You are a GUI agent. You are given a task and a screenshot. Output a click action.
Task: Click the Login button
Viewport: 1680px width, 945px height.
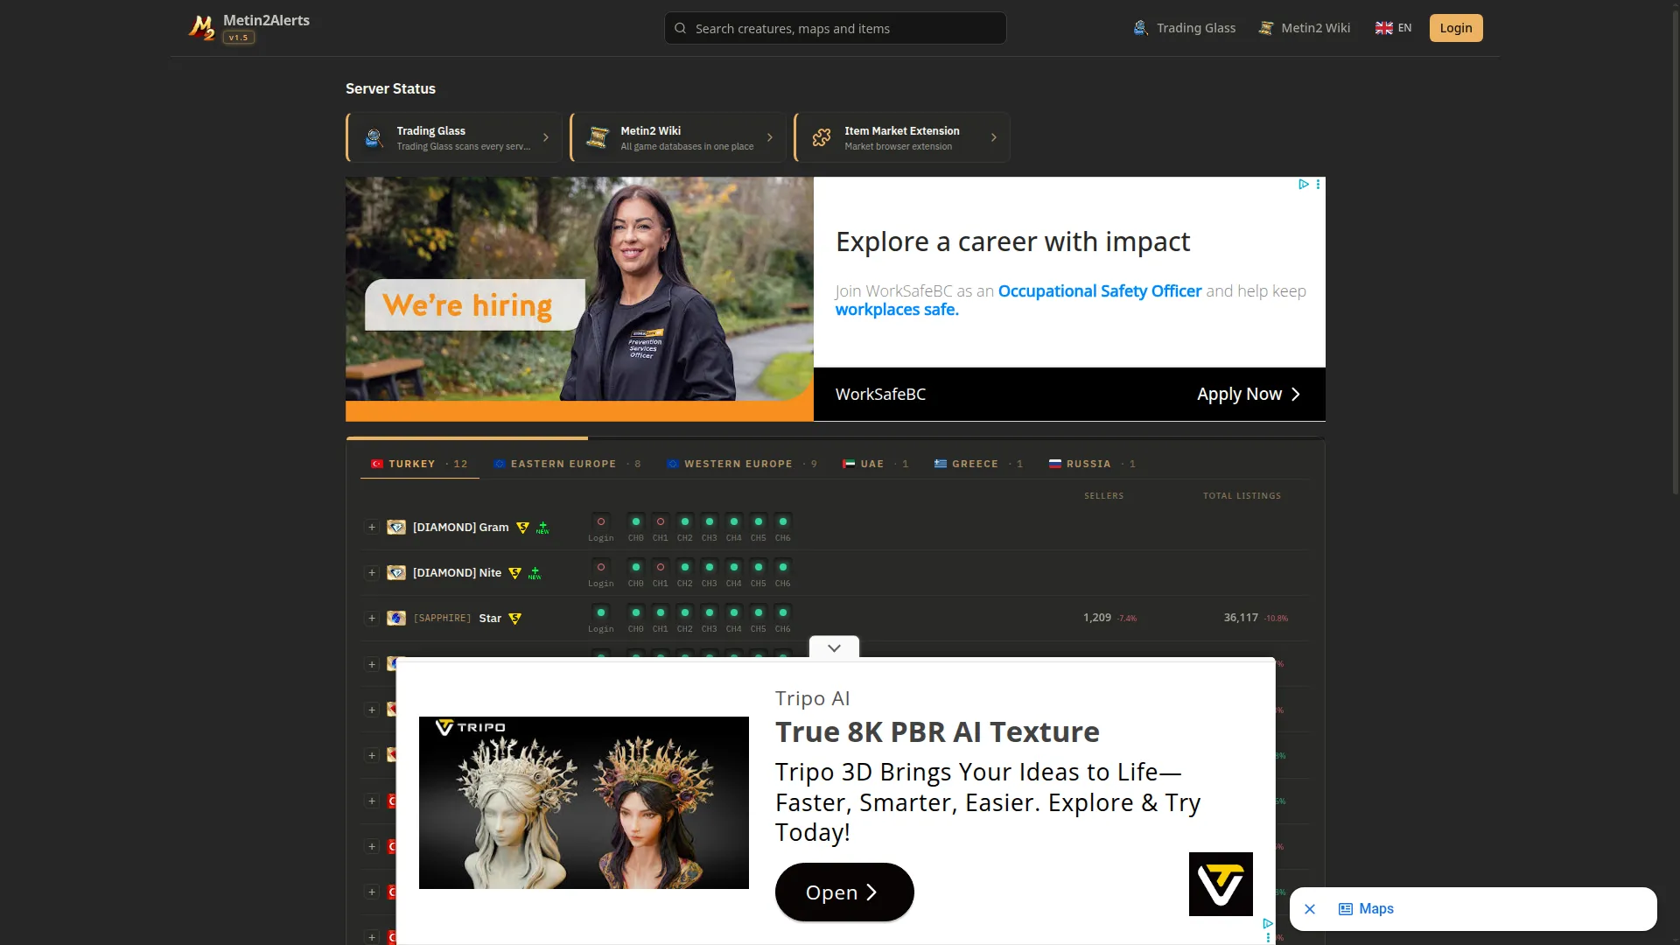[1456, 28]
